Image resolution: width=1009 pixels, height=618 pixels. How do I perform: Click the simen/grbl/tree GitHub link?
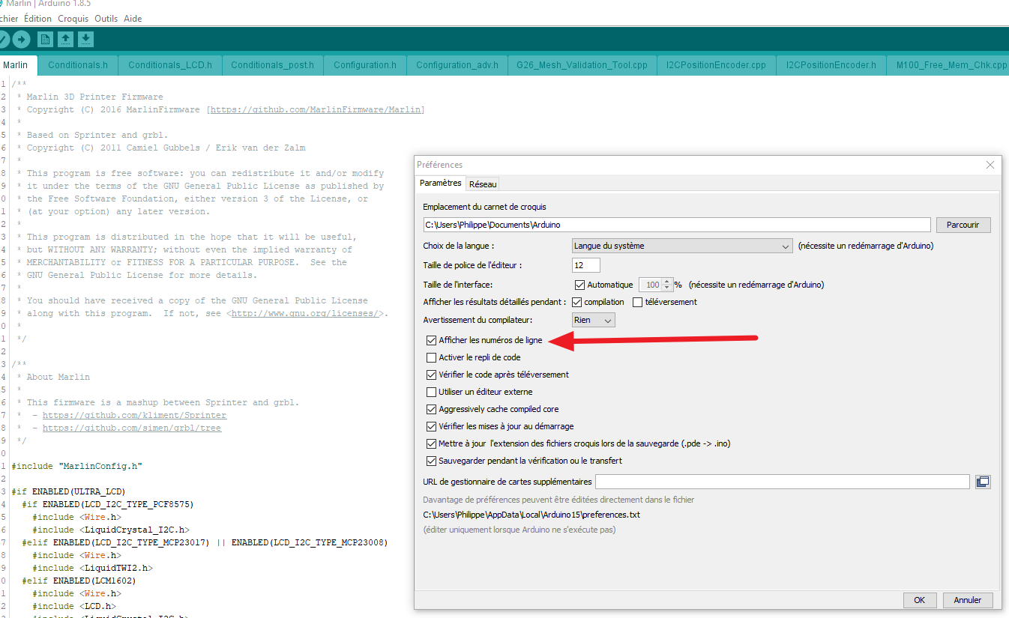coord(132,428)
